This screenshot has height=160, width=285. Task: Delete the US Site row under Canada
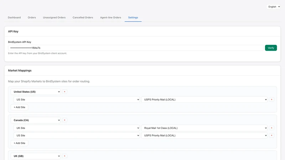click(271, 135)
